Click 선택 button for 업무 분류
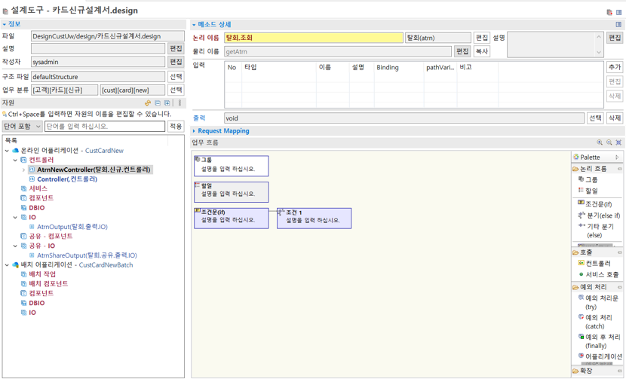Screen dimensions: 626x379 point(176,90)
